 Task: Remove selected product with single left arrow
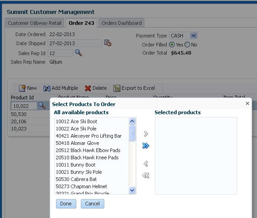point(146,163)
